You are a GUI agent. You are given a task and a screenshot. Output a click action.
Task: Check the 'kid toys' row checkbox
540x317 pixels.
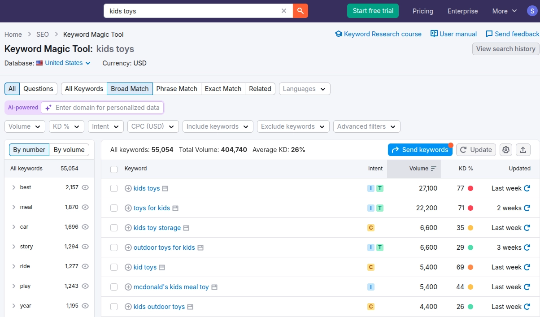[x=114, y=267]
